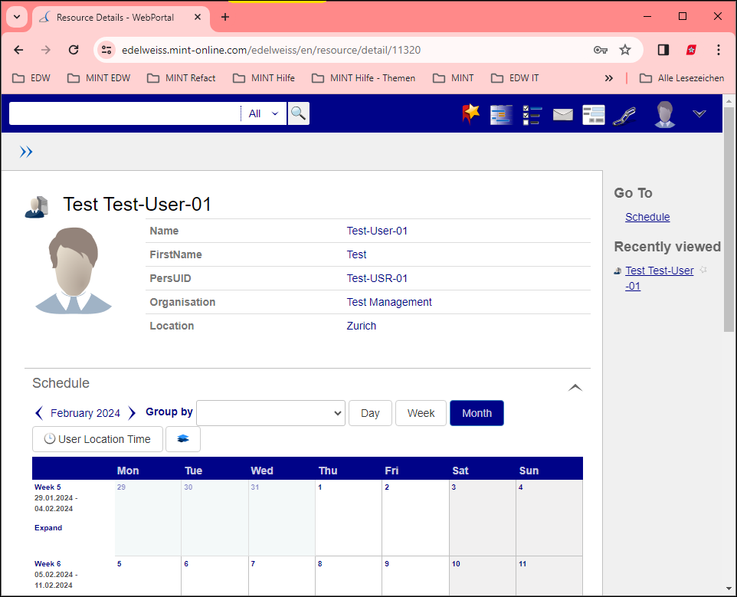Open the tab search dropdown
The height and width of the screenshot is (597, 737).
click(17, 18)
